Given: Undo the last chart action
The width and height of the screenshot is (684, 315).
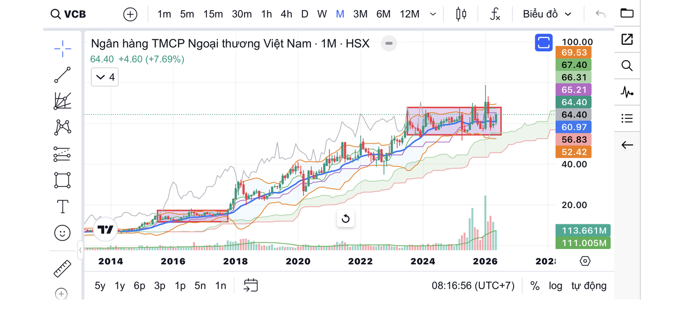Looking at the screenshot, I should click(601, 14).
